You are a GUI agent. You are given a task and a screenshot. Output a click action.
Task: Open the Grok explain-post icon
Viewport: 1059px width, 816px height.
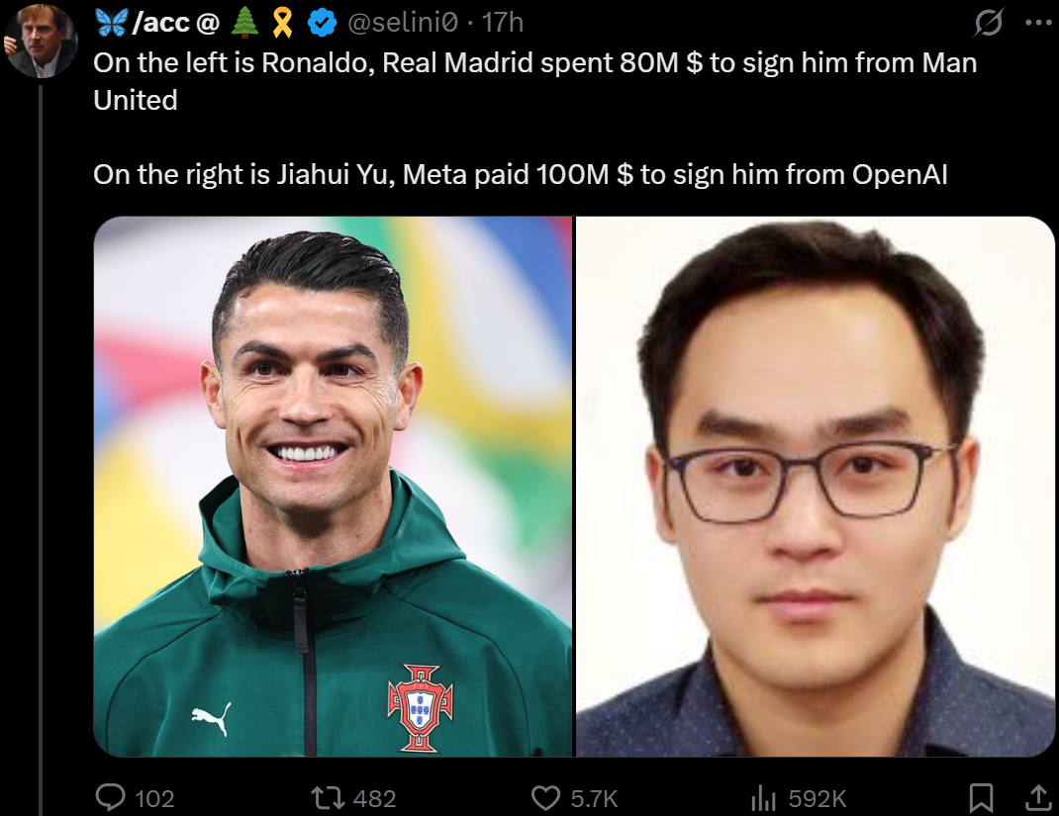click(x=988, y=23)
